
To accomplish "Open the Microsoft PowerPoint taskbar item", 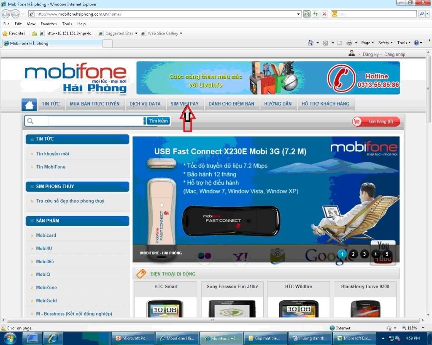I will click(133, 338).
